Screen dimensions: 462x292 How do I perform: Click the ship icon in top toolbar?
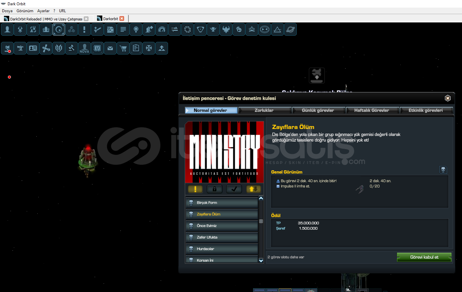20,29
